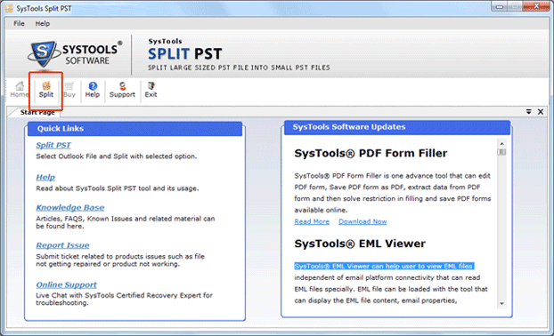Image resolution: width=554 pixels, height=336 pixels.
Task: Open the tab list dropdown arrow
Action: (x=528, y=112)
